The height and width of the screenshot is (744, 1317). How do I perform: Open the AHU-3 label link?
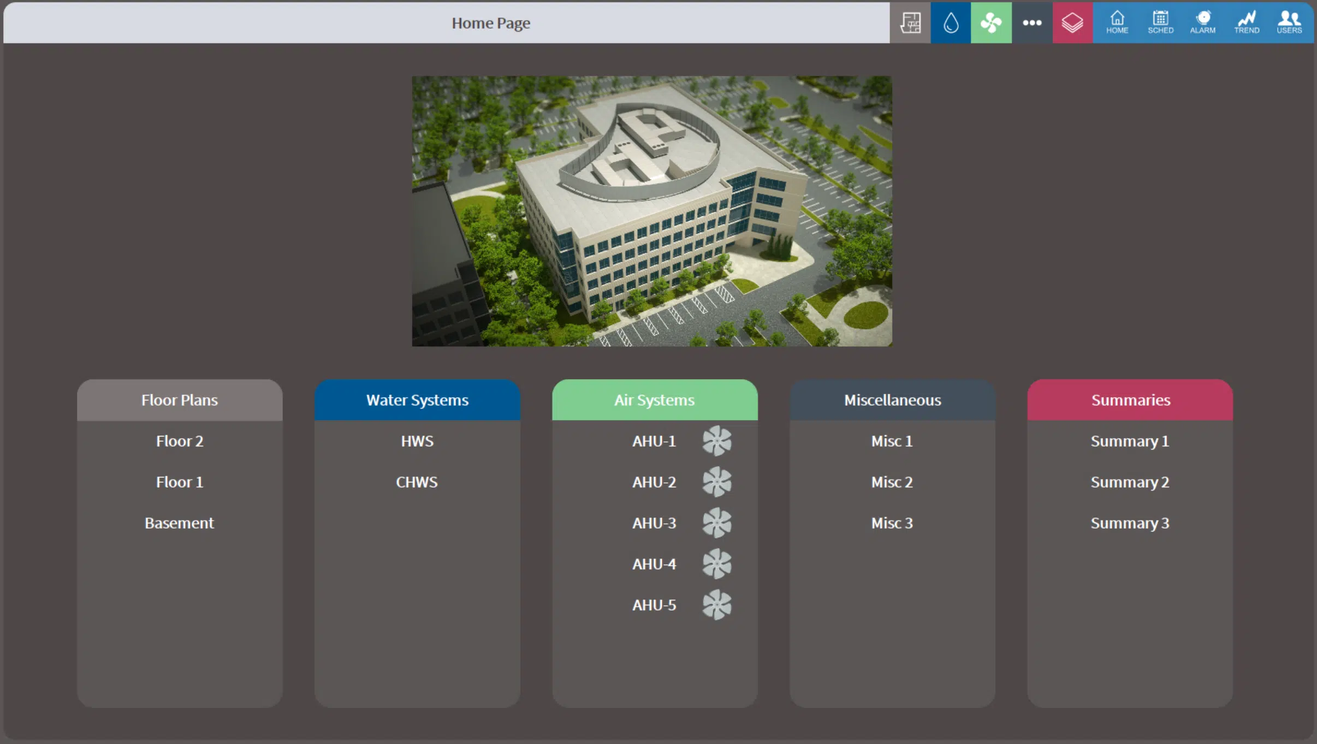pyautogui.click(x=654, y=523)
